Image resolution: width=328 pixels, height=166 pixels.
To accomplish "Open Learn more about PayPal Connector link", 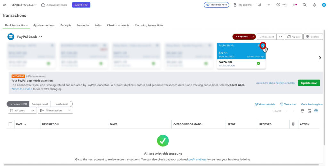I will click(x=275, y=83).
